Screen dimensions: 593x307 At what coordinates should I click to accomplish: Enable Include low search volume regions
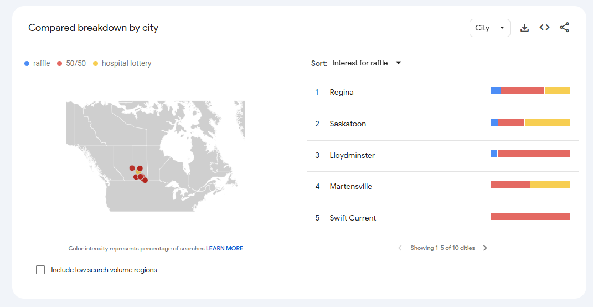[40, 270]
